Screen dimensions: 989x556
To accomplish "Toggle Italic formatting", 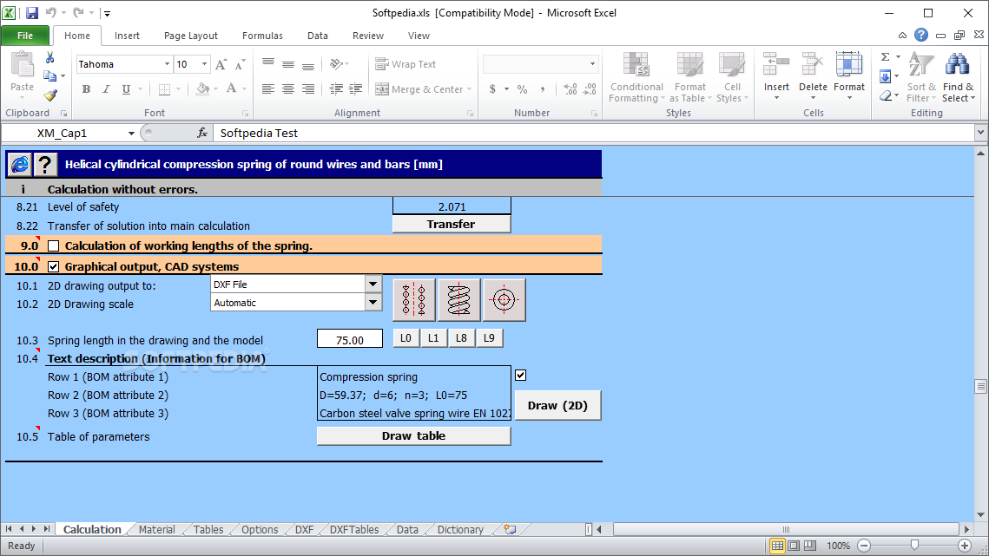I will coord(106,89).
